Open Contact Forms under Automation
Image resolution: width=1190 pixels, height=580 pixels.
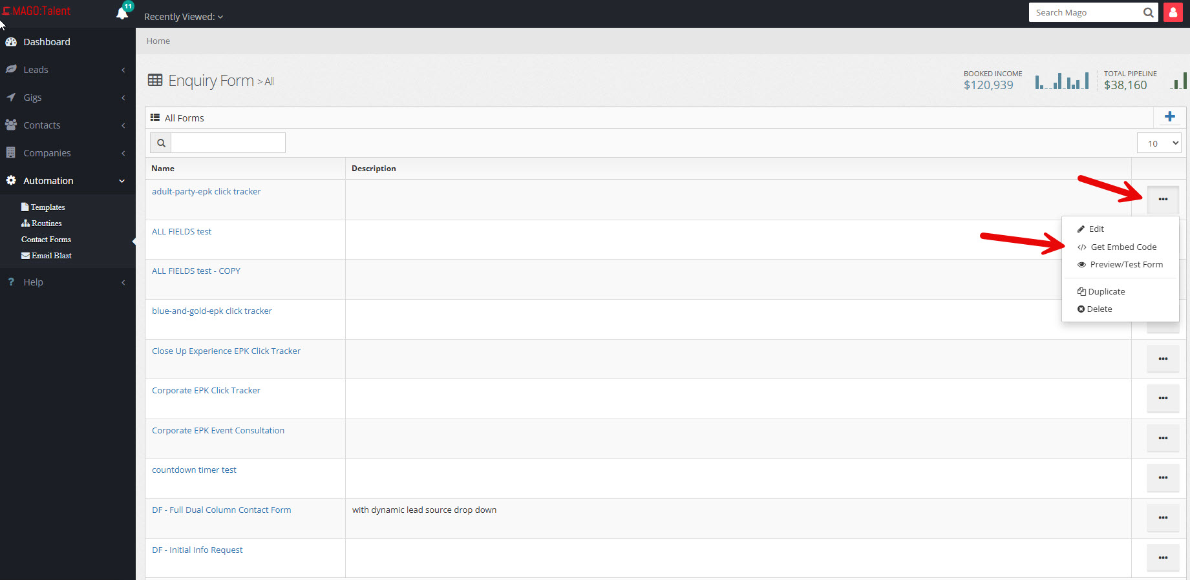pyautogui.click(x=46, y=239)
